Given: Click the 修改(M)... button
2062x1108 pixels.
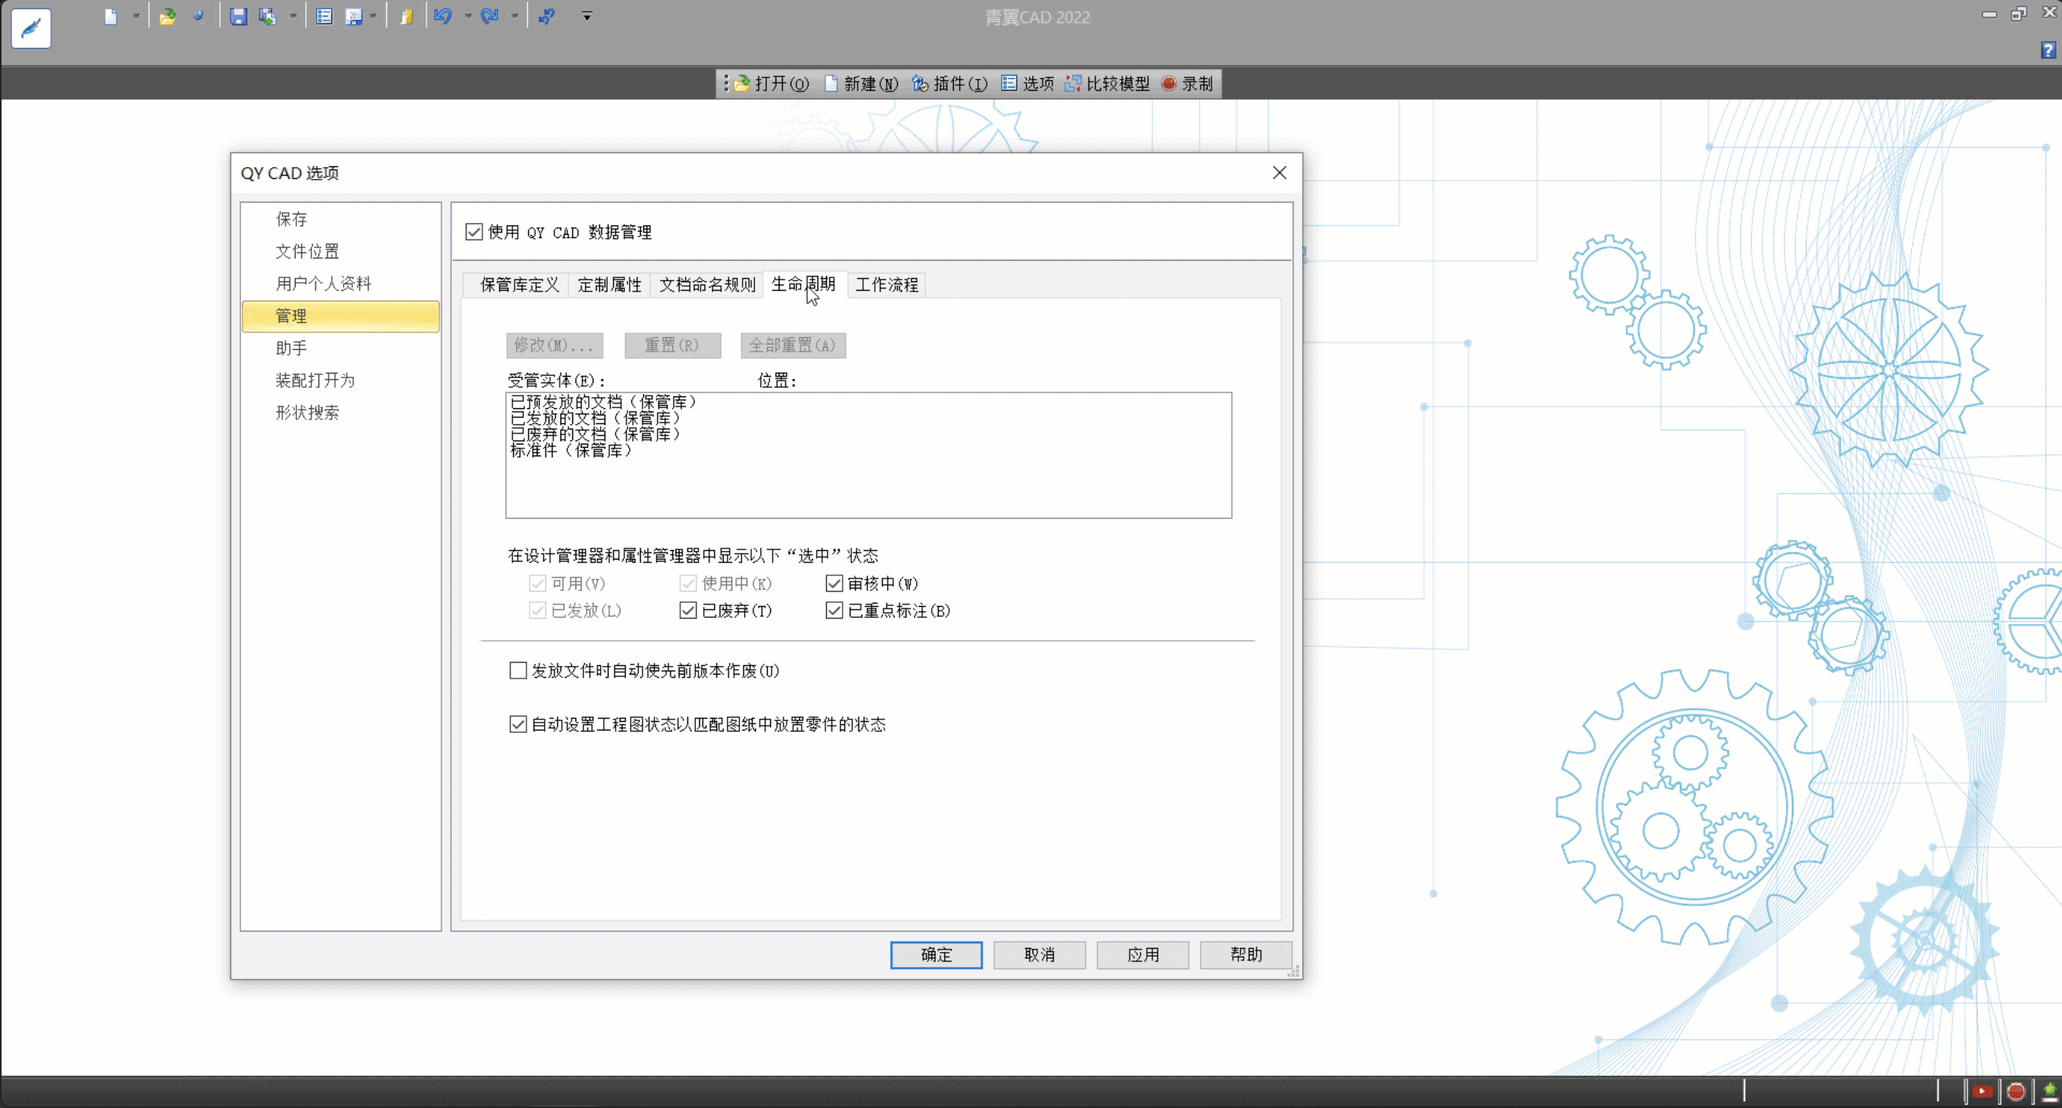Looking at the screenshot, I should pos(554,345).
